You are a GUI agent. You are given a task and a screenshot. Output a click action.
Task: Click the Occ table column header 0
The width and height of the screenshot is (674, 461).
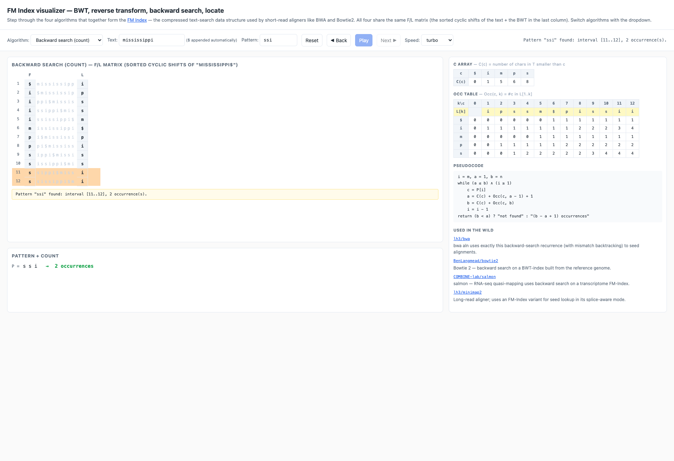pos(475,103)
